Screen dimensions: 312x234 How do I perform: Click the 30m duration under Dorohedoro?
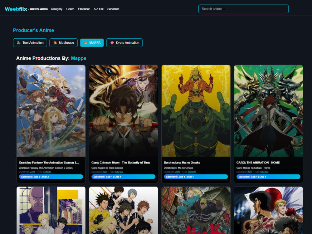(177, 172)
